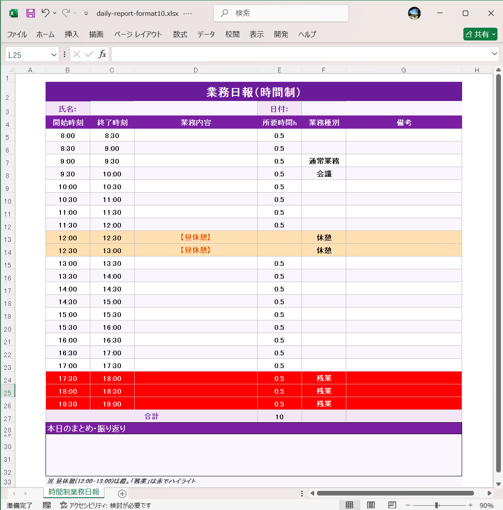Open the 挿入 ribbon tab
This screenshot has height=510, width=503.
click(72, 35)
